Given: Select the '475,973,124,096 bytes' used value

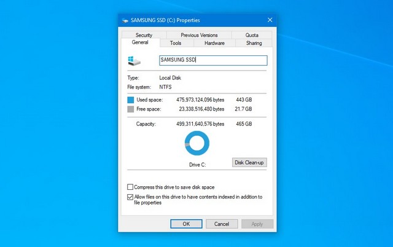Looking at the screenshot, I should [200, 100].
